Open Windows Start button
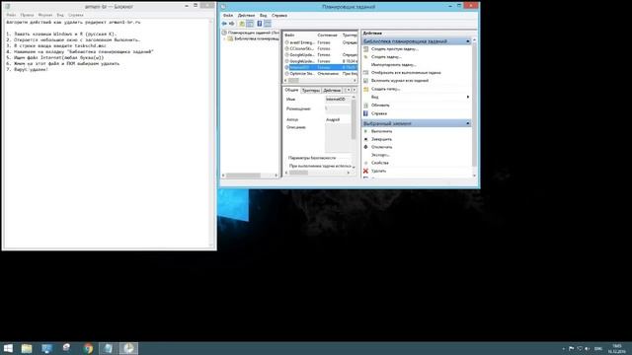The image size is (632, 355). point(8,348)
